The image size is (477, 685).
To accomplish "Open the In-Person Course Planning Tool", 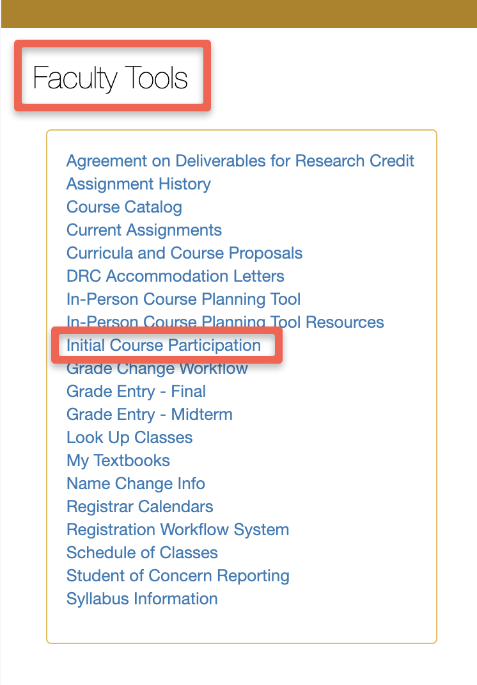I will click(184, 299).
